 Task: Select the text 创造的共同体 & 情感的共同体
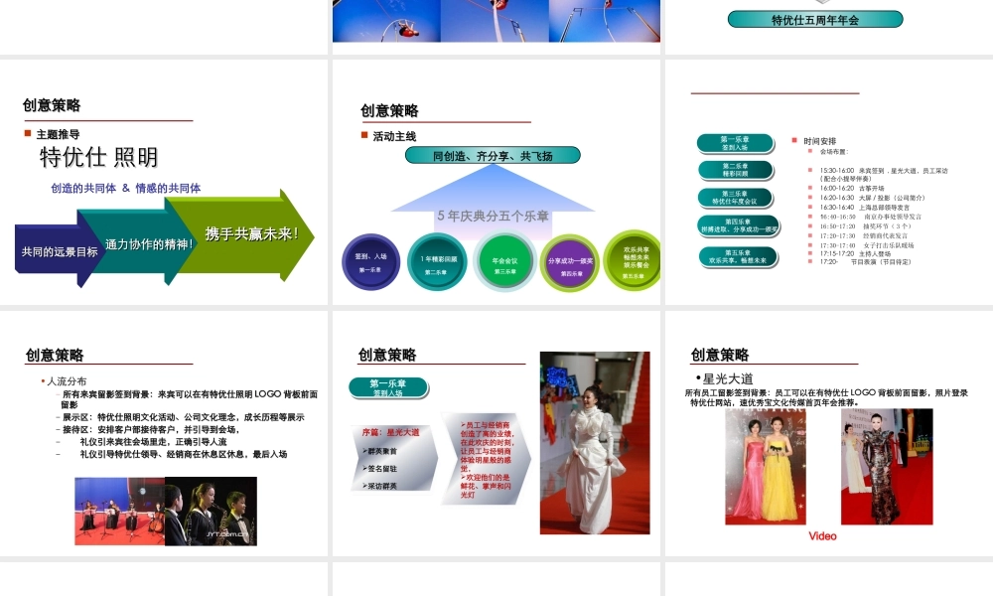tap(125, 188)
